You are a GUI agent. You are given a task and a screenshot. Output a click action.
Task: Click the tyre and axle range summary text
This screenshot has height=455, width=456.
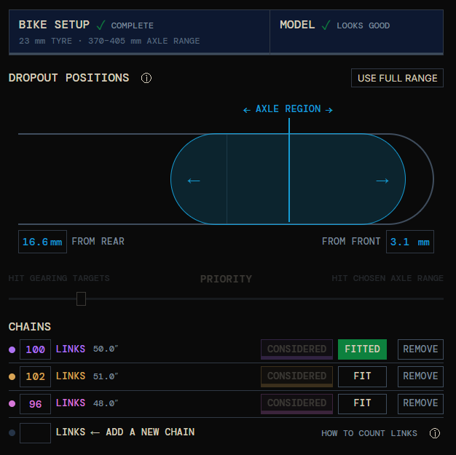109,41
